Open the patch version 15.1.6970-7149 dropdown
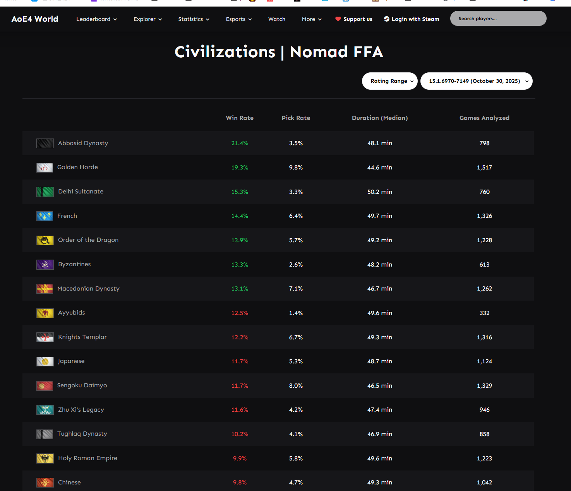Screen dimensions: 571x491 click(476, 81)
